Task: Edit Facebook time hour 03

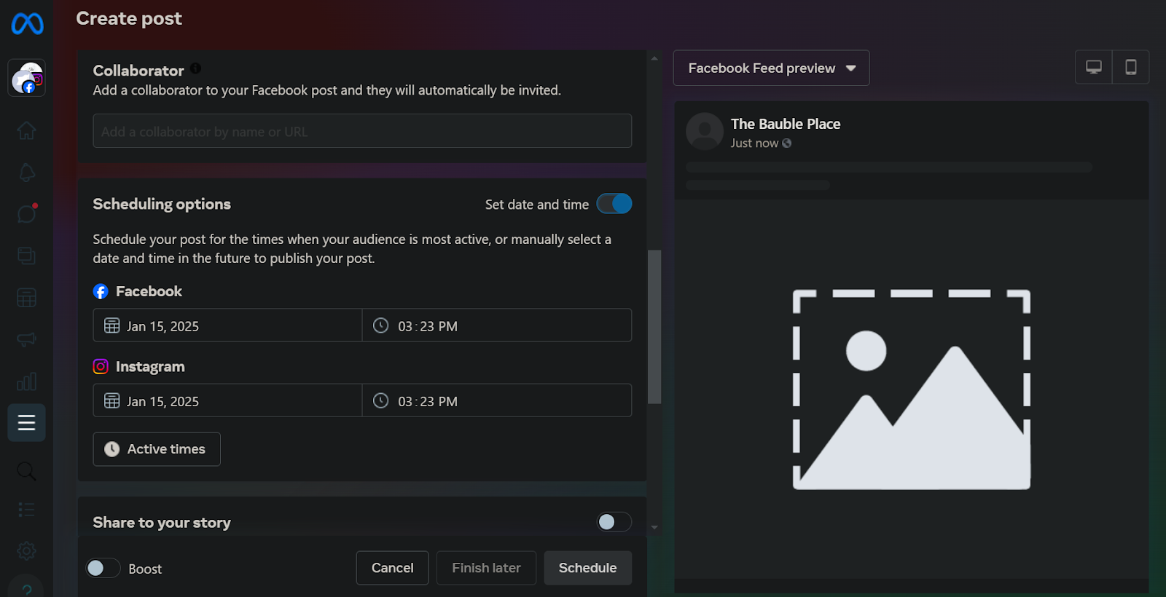Action: [405, 326]
